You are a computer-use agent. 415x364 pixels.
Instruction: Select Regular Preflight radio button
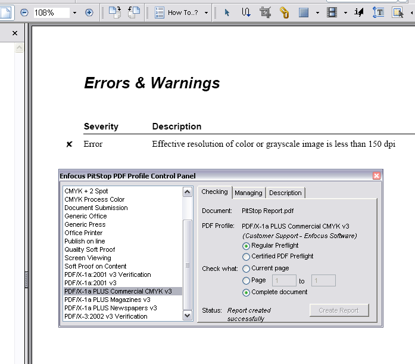(246, 246)
